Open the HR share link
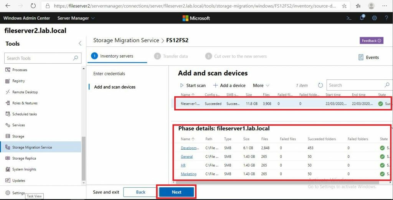The width and height of the screenshot is (393, 200). 183,165
